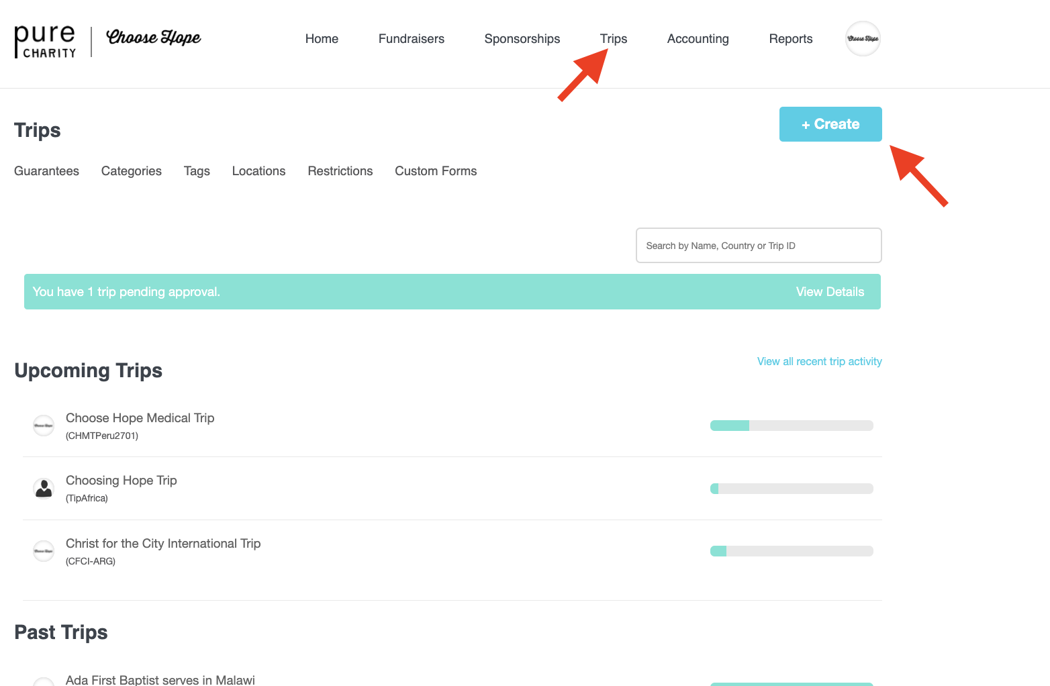
Task: Open the Restrictions tab
Action: [340, 171]
